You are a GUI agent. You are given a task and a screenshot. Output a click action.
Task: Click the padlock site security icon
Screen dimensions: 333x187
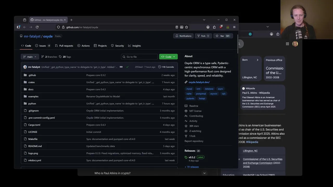pyautogui.click(x=63, y=27)
